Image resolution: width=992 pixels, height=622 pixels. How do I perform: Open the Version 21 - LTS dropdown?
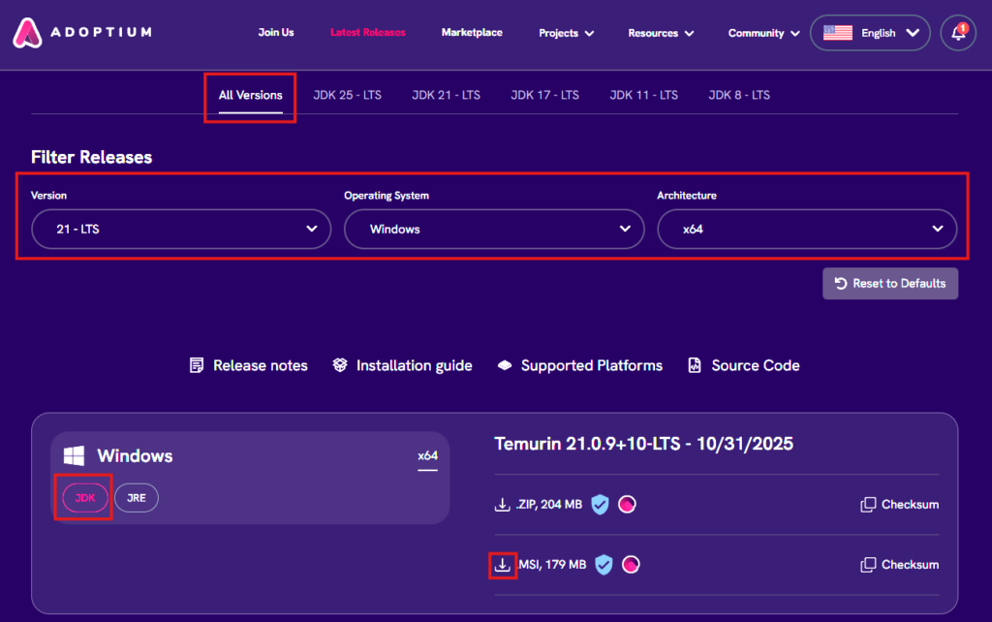click(x=181, y=230)
